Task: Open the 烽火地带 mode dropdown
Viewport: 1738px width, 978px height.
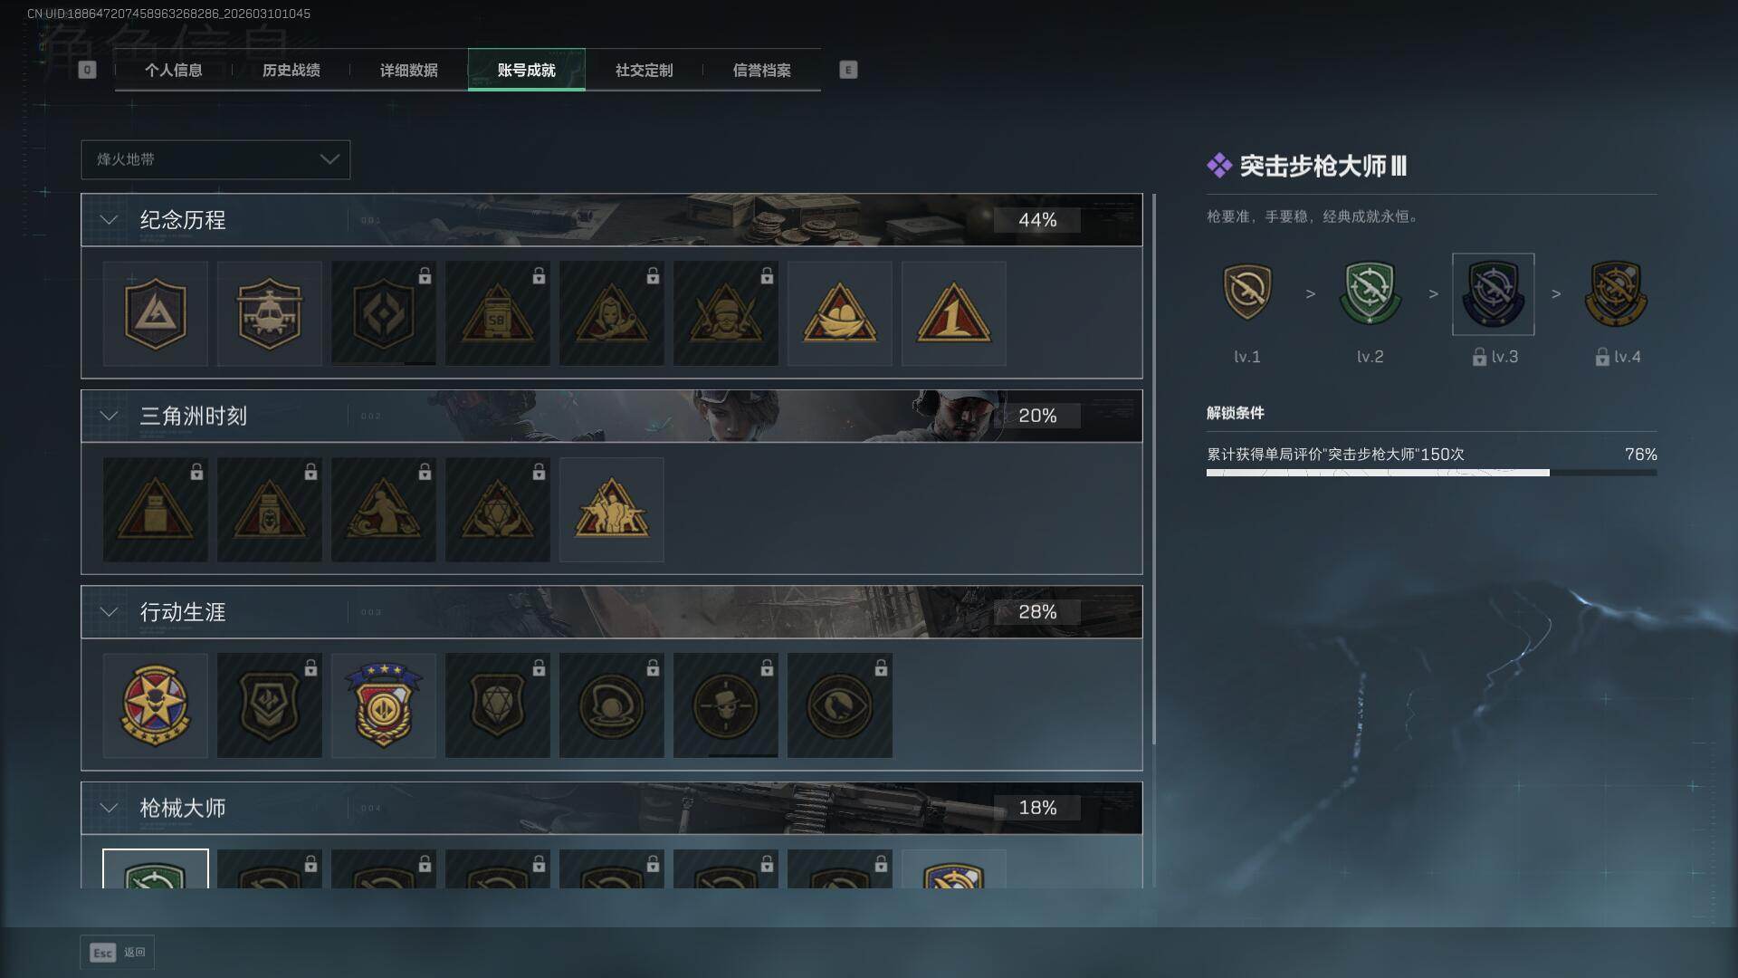Action: (215, 159)
